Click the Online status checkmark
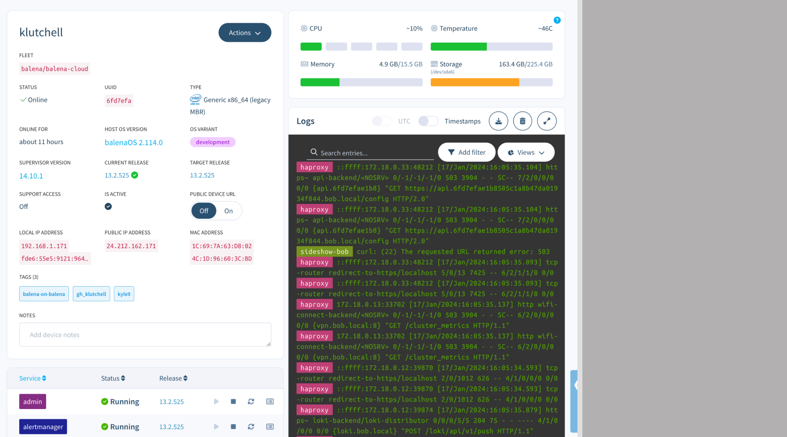Screen dimensions: 787x437 (x=23, y=100)
